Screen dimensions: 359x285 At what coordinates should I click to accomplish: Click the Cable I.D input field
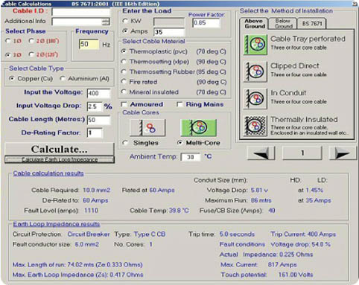point(81,11)
